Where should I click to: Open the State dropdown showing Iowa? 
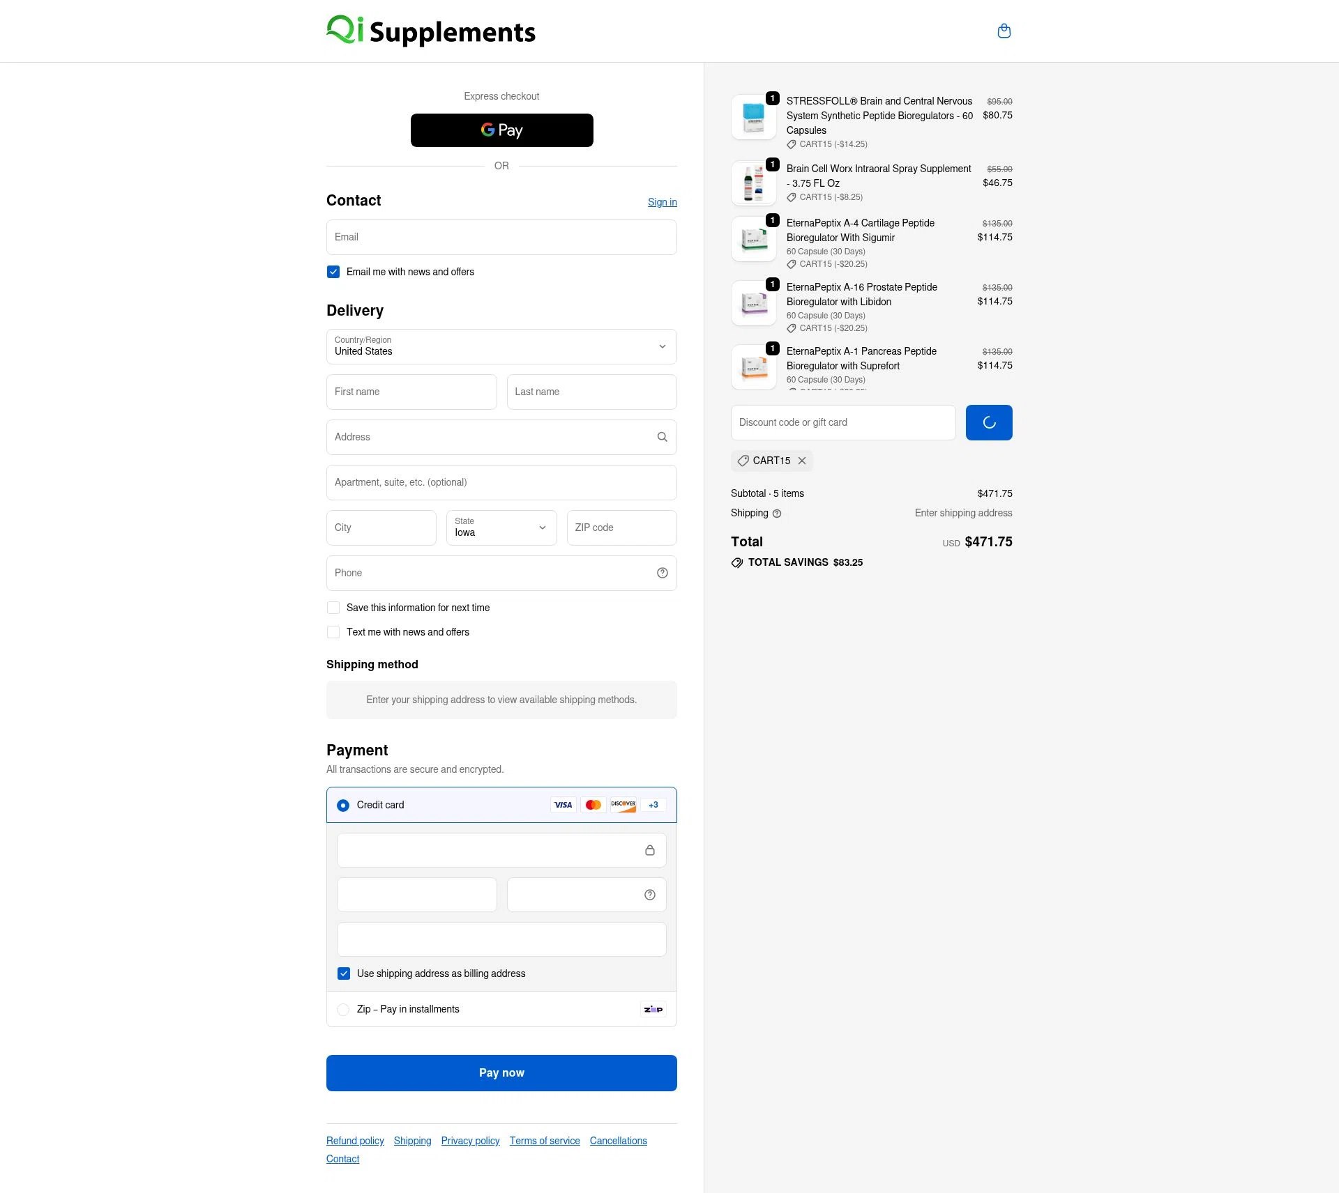[501, 528]
